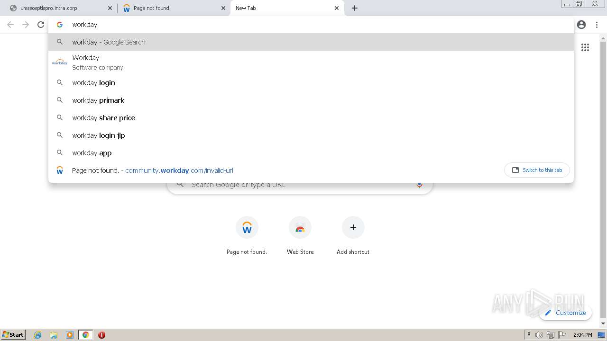Click the Start button

pyautogui.click(x=13, y=335)
